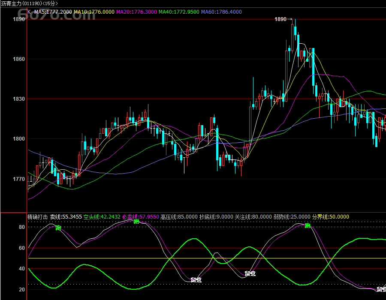Click the rightmost 留意 signal marker
Screen dimensions: 386x300
[381, 290]
